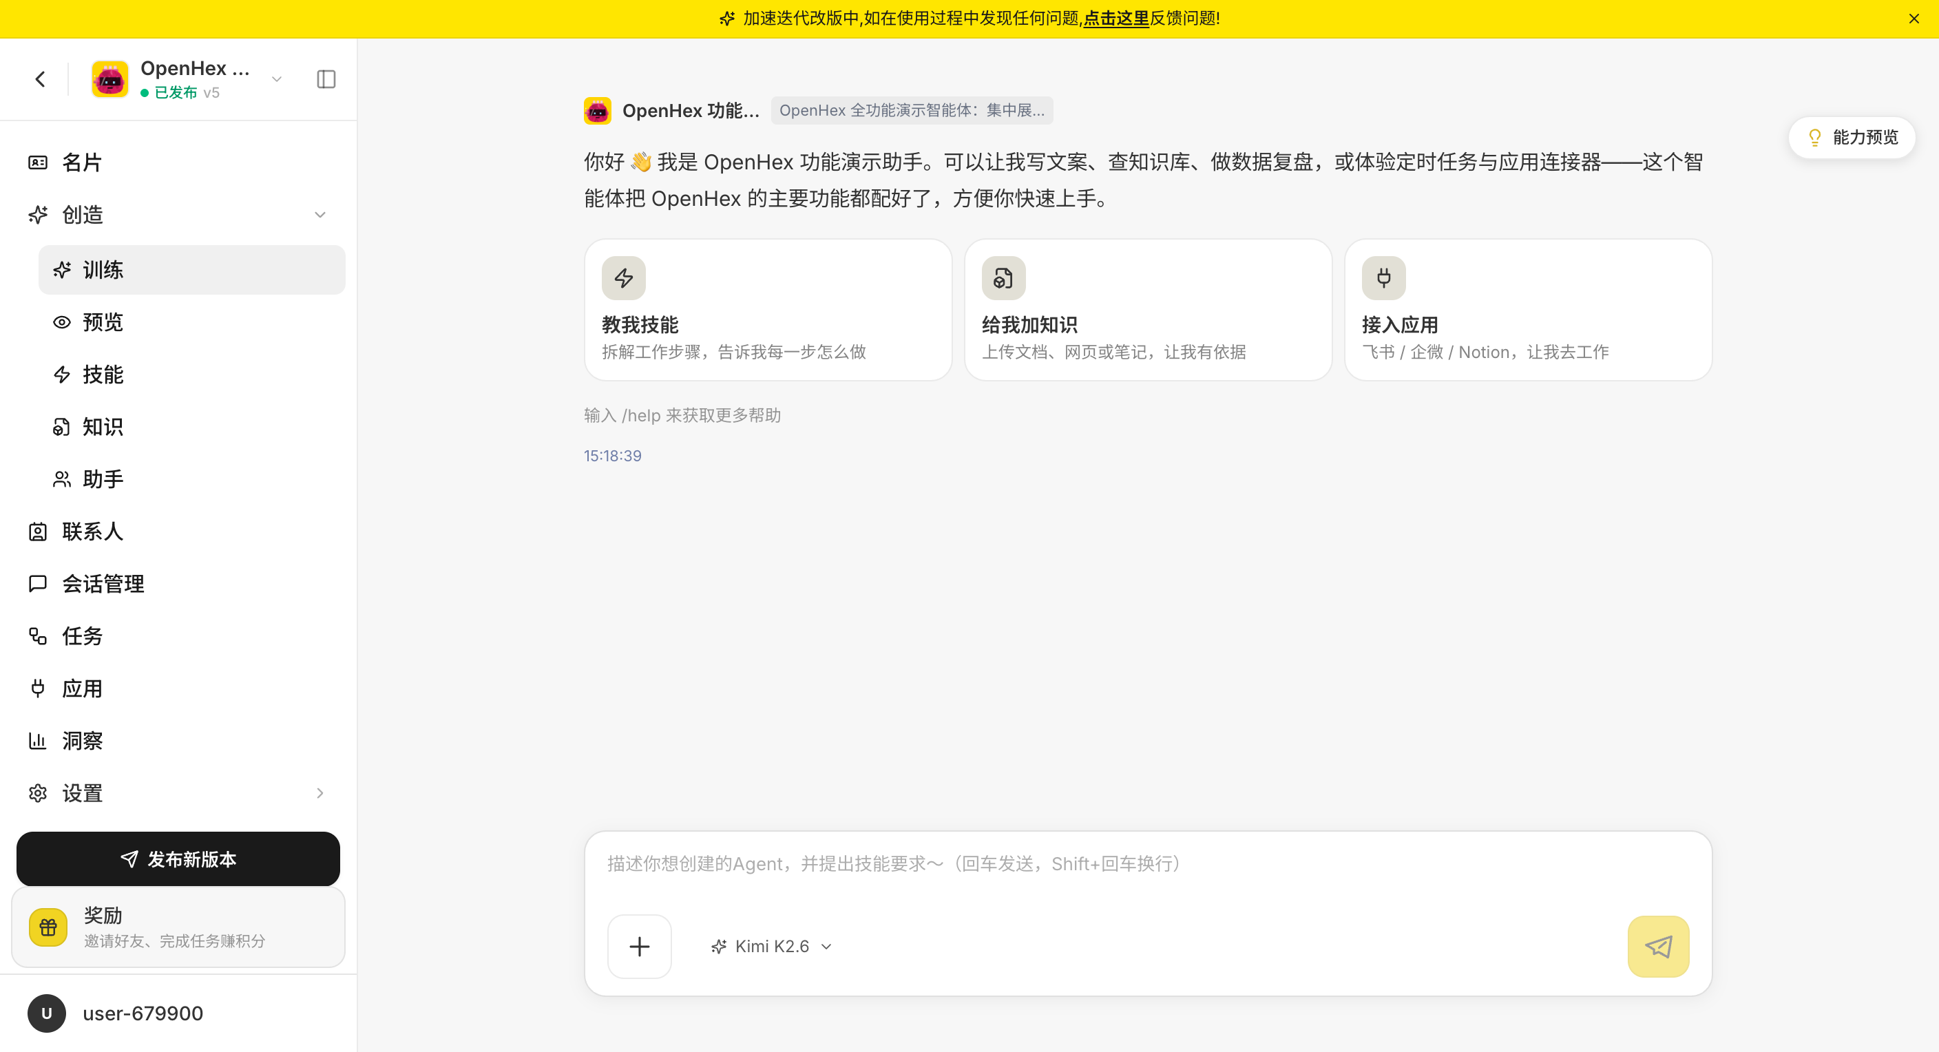This screenshot has height=1052, width=1939.
Task: Click the OpenHex 全功能演示智能体 description tag
Action: coord(912,111)
